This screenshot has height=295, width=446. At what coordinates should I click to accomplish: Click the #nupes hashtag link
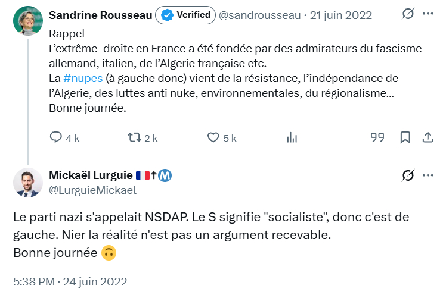(x=83, y=79)
